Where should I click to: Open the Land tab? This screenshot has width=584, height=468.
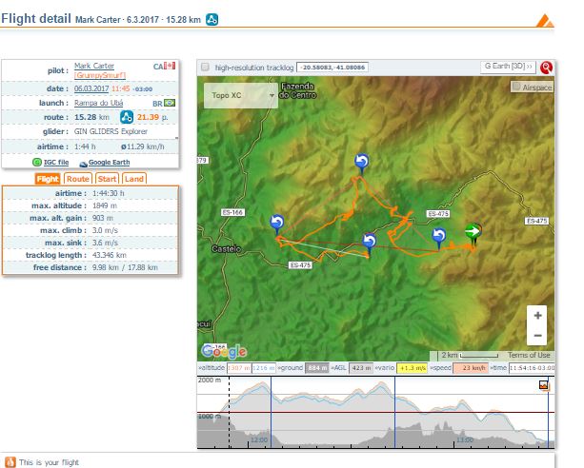tap(134, 179)
